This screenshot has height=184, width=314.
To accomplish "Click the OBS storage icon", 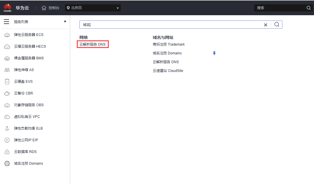I will (7, 105).
